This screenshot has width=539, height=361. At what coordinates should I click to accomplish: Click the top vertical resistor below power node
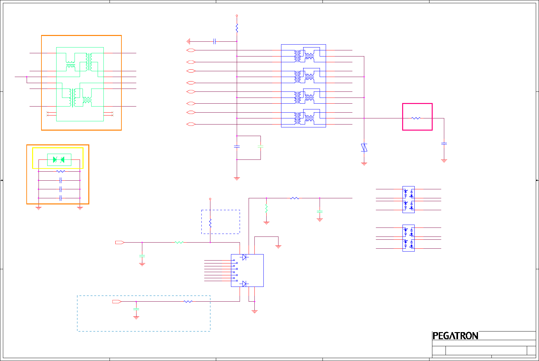(237, 28)
